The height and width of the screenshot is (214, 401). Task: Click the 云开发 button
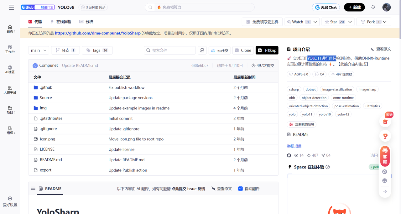(x=219, y=50)
